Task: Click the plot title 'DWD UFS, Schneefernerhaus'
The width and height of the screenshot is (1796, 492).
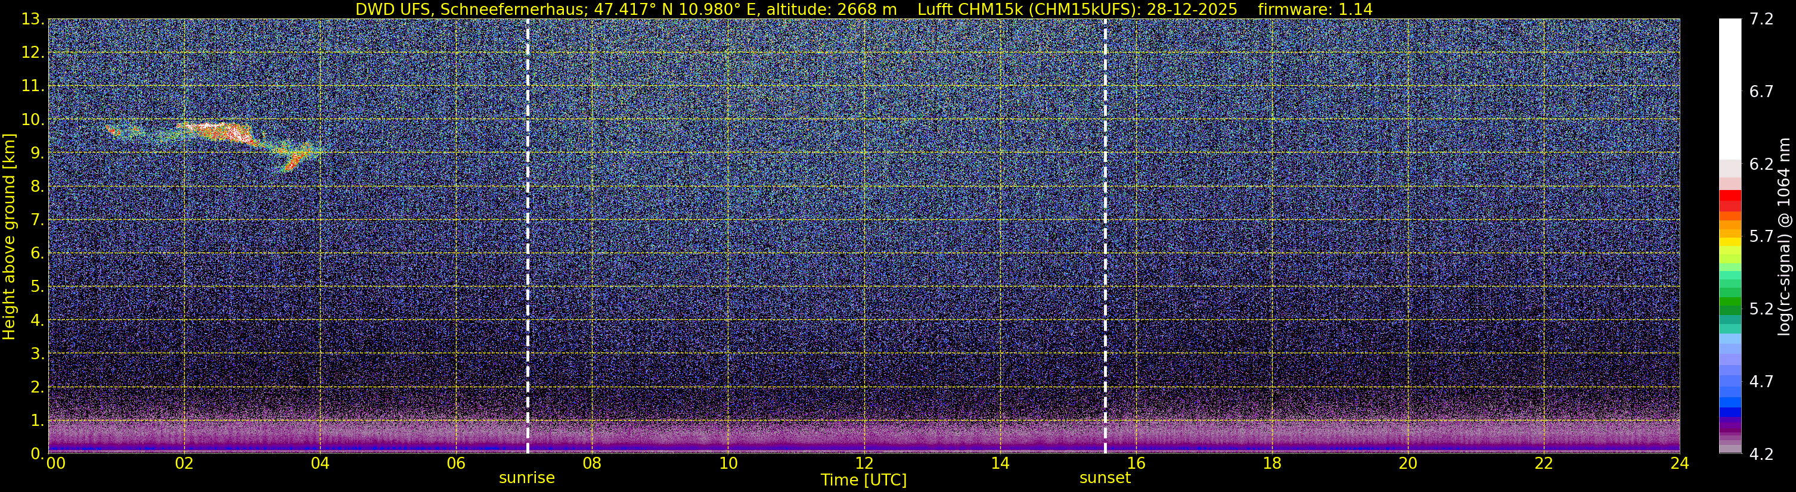Action: (x=470, y=10)
